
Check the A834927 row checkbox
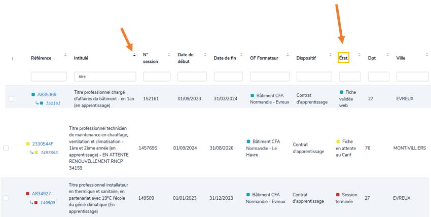pos(6,198)
